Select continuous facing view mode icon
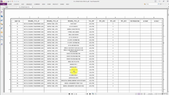The image size is (169, 95). coord(144,94)
